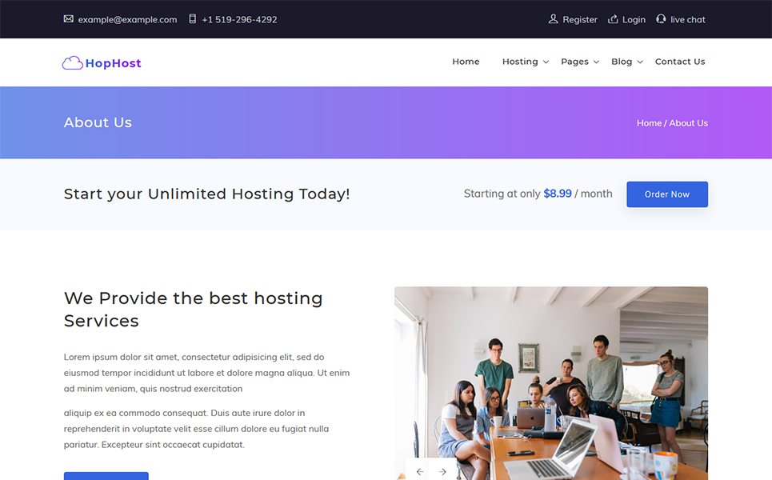This screenshot has width=772, height=480.
Task: Open the Home menu item
Action: tap(466, 62)
